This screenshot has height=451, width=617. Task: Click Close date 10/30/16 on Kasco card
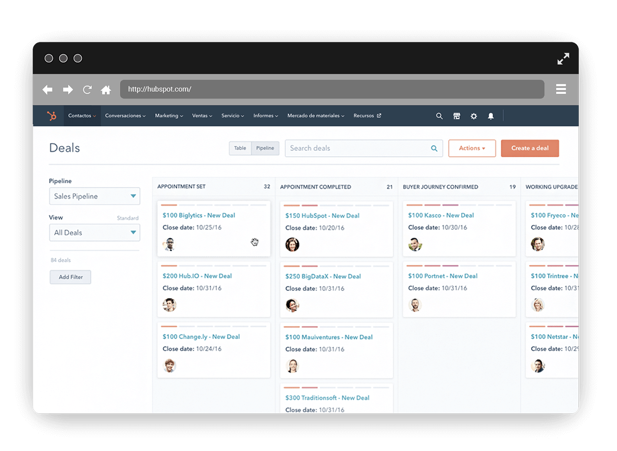coord(437,227)
